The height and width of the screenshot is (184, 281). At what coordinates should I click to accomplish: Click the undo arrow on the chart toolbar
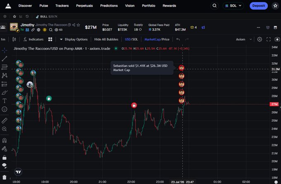click(178, 39)
